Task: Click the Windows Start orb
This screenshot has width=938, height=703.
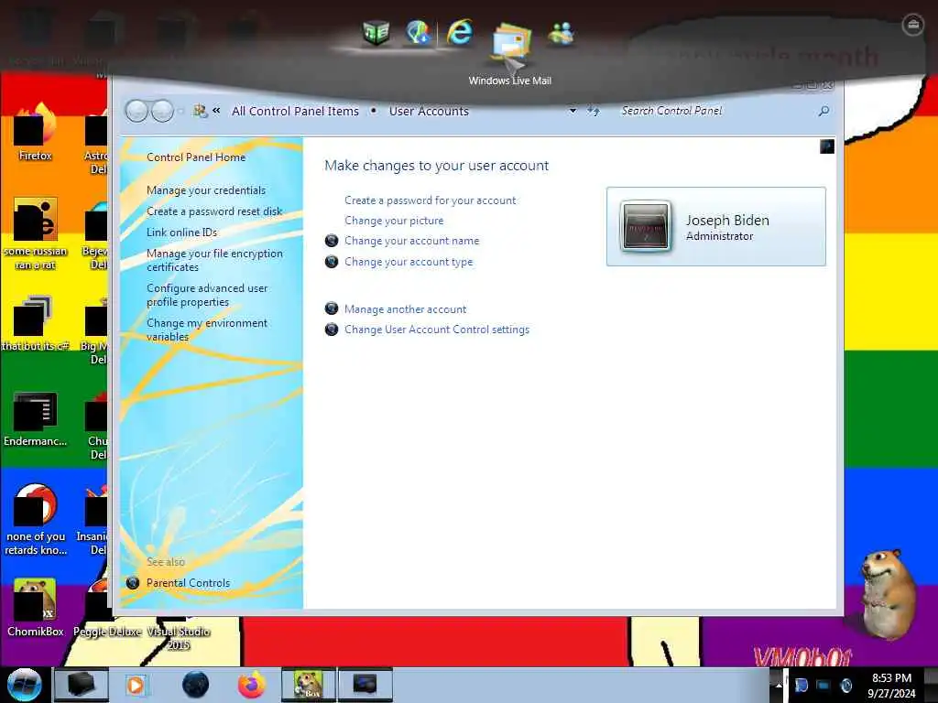Action: click(24, 685)
